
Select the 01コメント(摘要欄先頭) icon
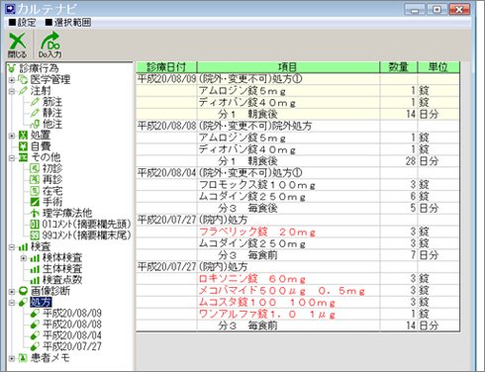(35, 225)
